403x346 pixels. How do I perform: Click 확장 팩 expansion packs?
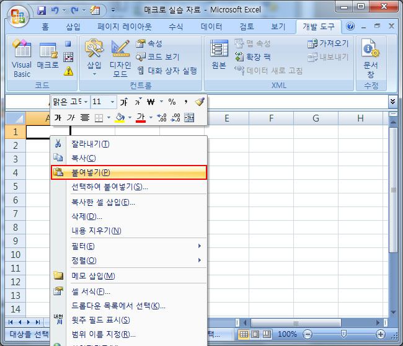(252, 57)
